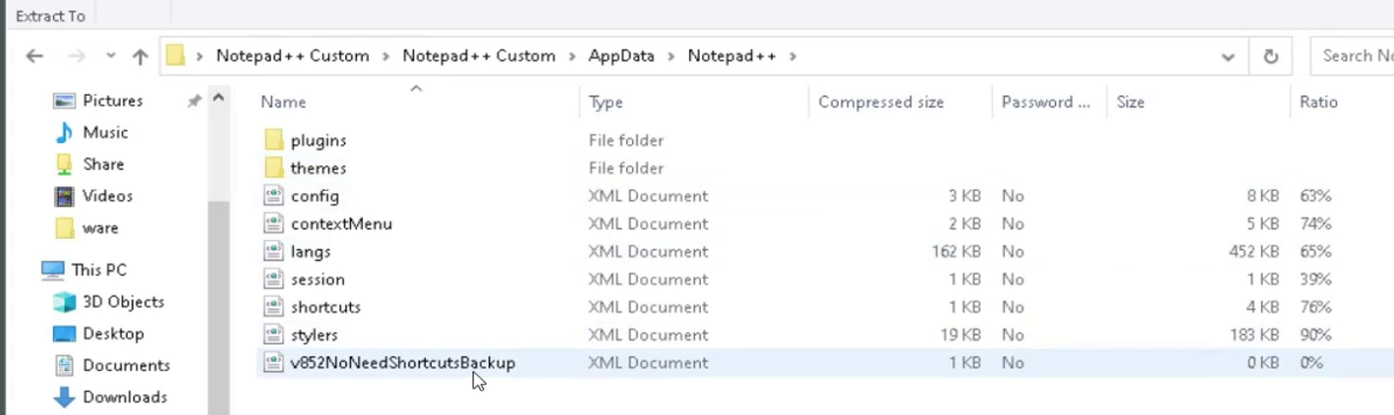The height and width of the screenshot is (415, 1394).
Task: Select This PC in navigation pane
Action: click(x=99, y=270)
